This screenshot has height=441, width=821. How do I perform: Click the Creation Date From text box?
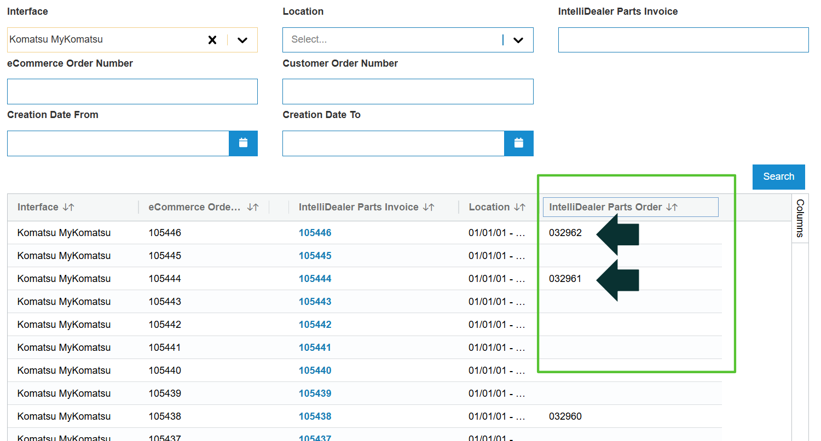pos(118,143)
